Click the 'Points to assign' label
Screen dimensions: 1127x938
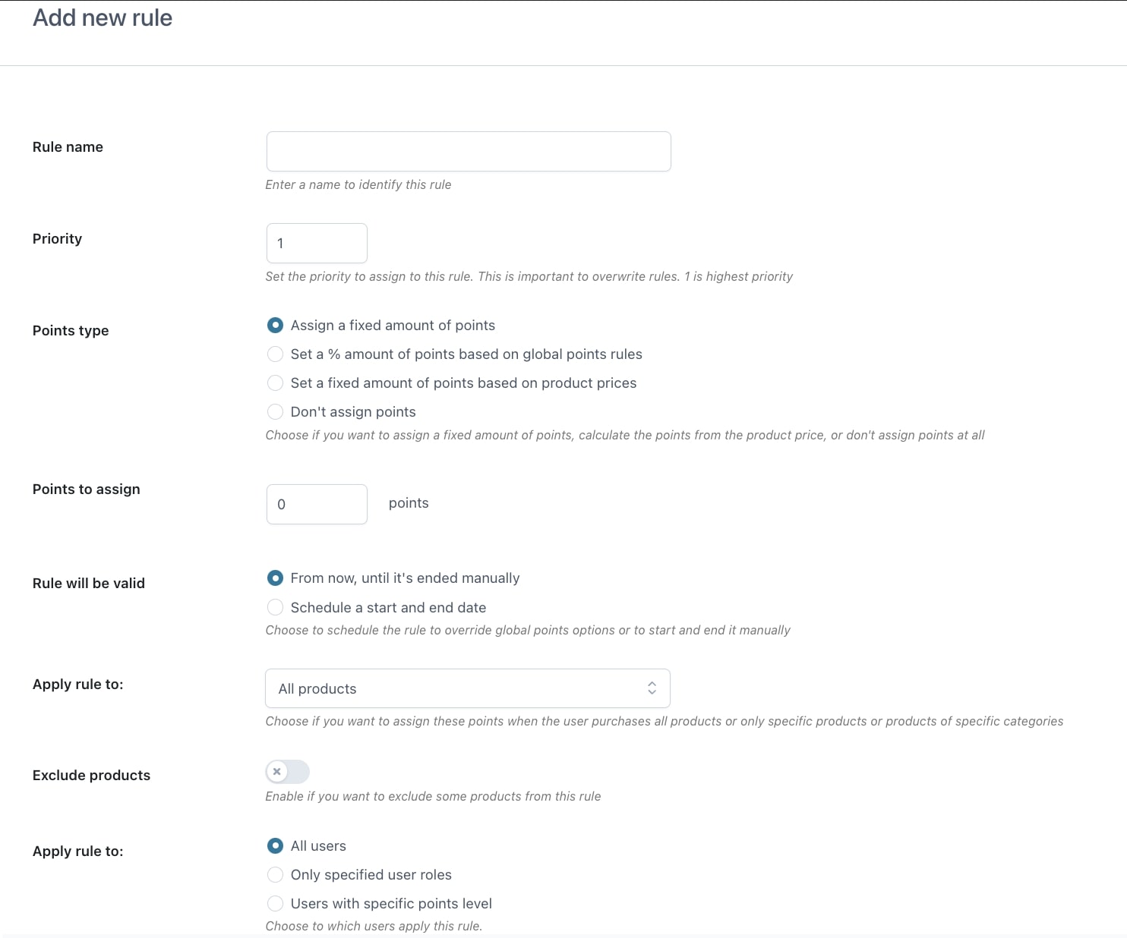click(87, 489)
